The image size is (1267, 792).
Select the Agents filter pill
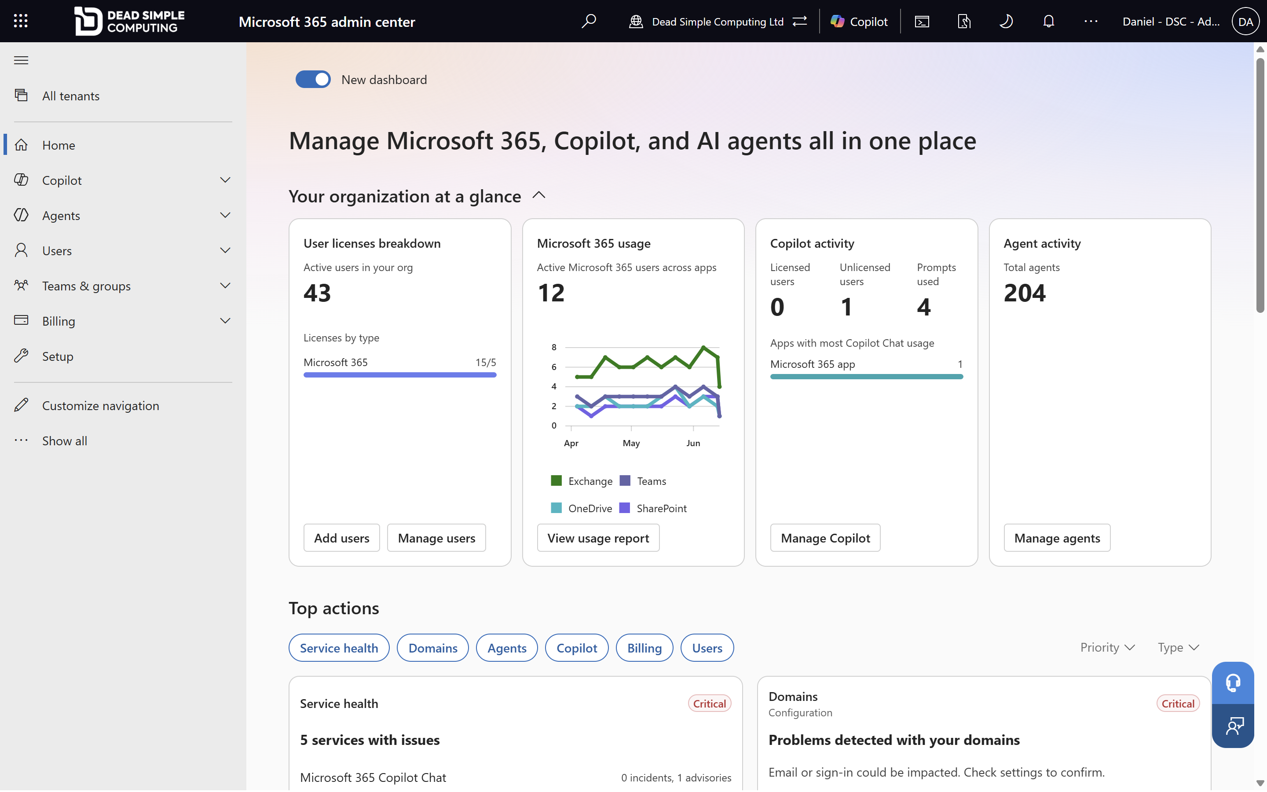point(507,648)
